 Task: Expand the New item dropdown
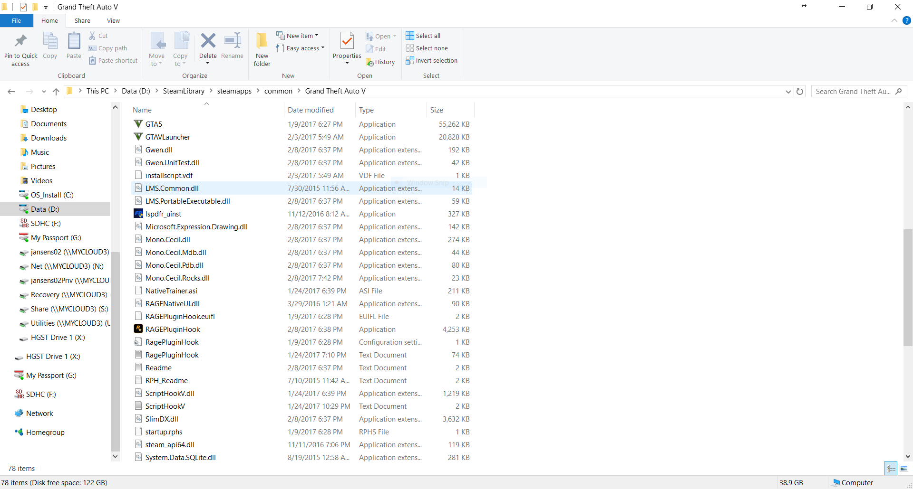point(298,36)
